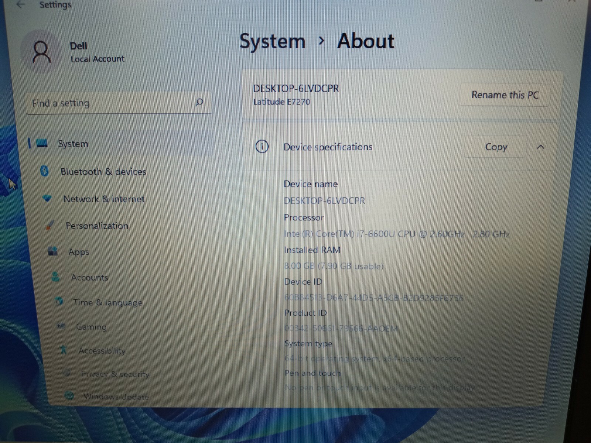Click the Gaming controller icon

point(61,326)
